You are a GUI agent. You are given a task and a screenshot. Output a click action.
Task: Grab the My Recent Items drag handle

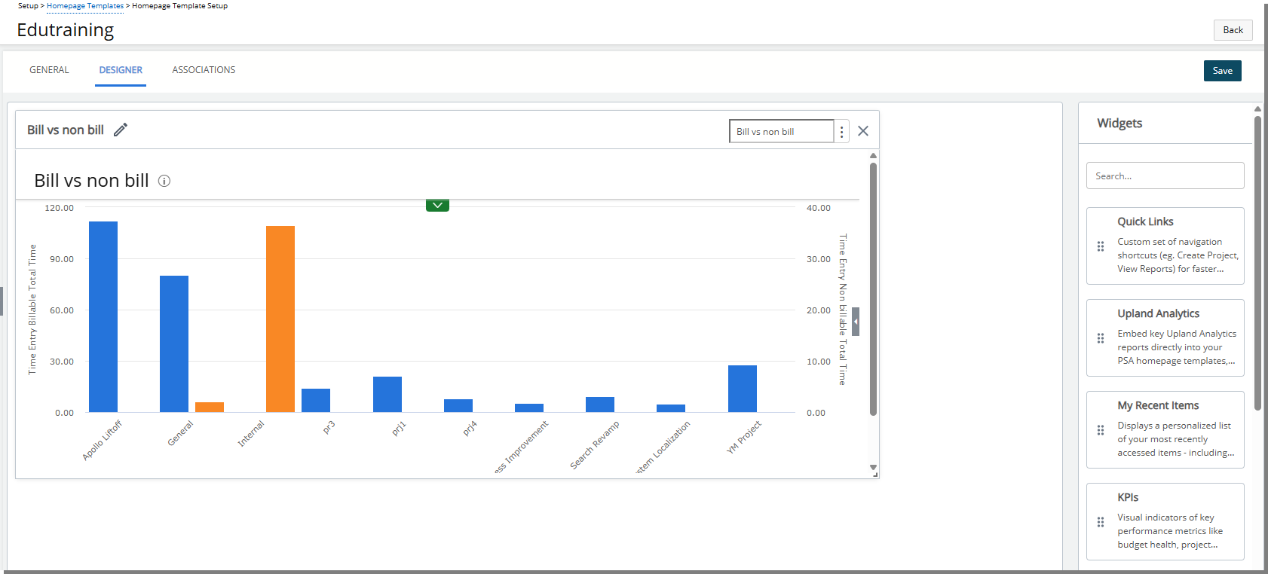pyautogui.click(x=1101, y=430)
